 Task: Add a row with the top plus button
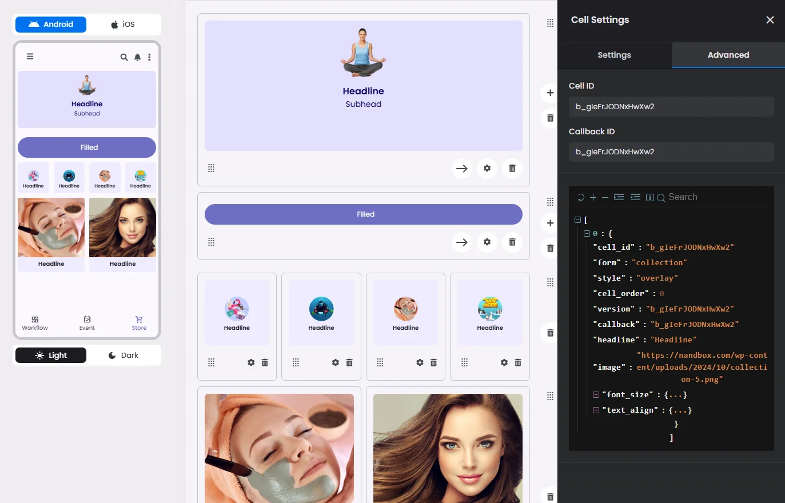pos(550,93)
